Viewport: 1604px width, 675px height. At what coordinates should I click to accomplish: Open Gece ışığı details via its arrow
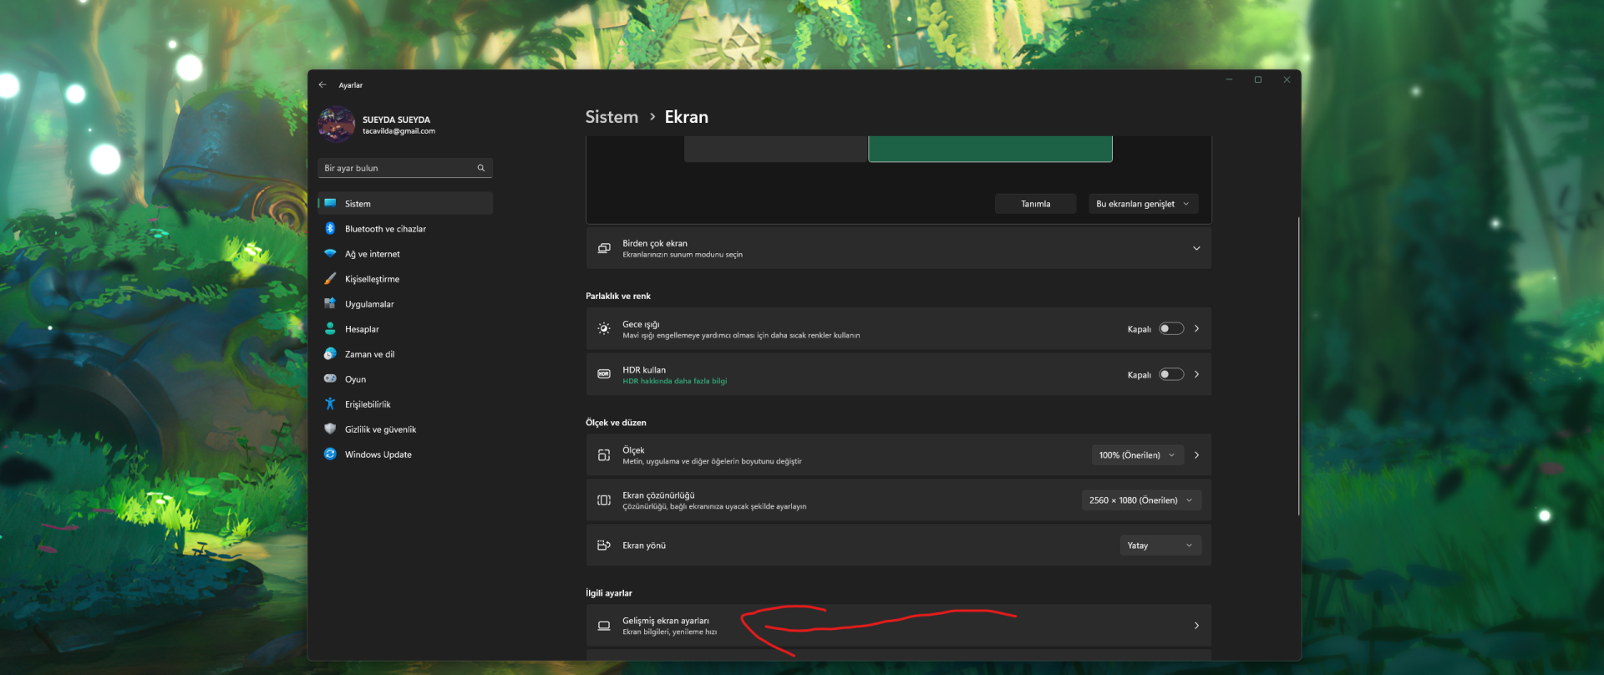tap(1196, 329)
